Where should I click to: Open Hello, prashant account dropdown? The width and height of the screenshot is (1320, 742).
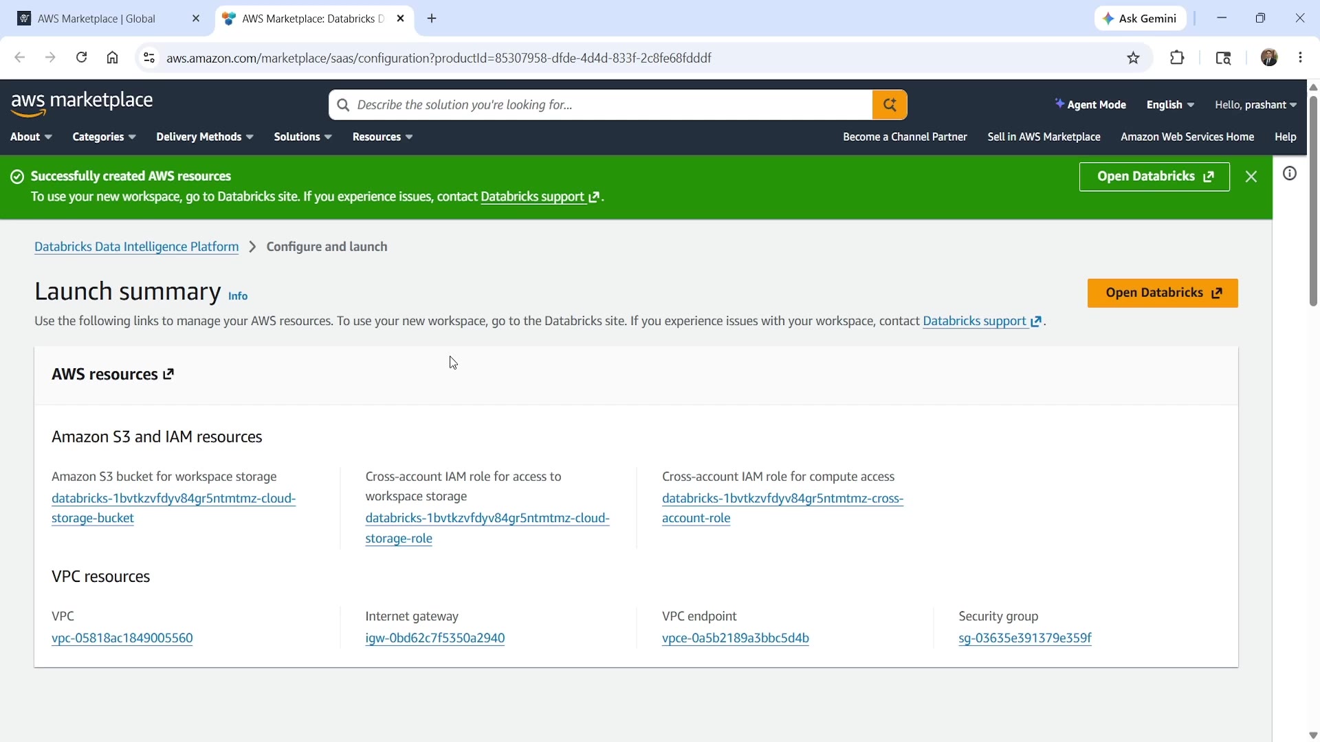click(1255, 104)
